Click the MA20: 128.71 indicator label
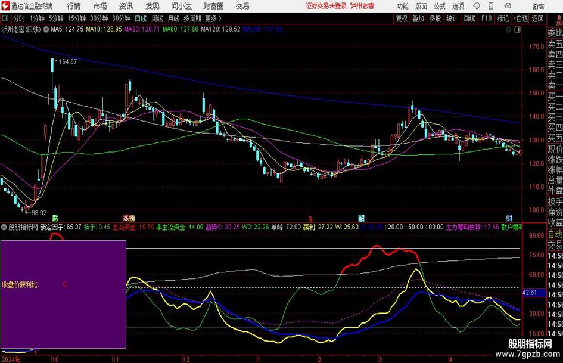 coord(142,29)
